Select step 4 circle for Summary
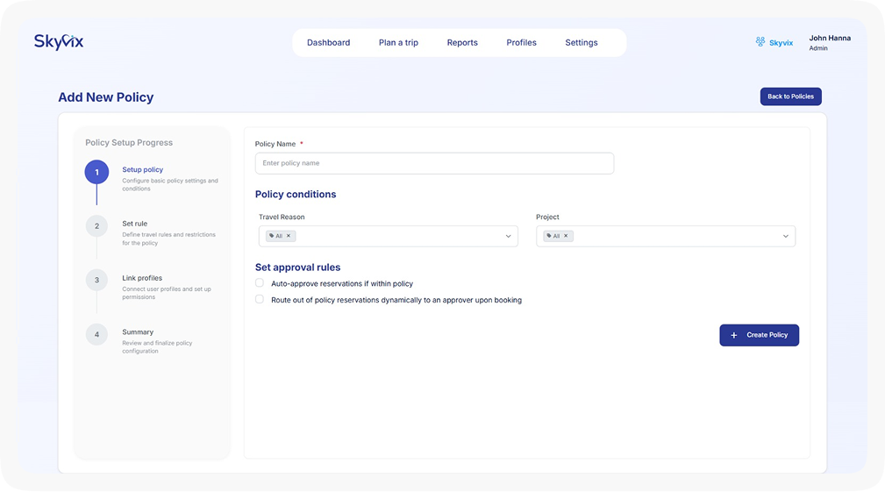This screenshot has height=492, width=885. (x=96, y=335)
